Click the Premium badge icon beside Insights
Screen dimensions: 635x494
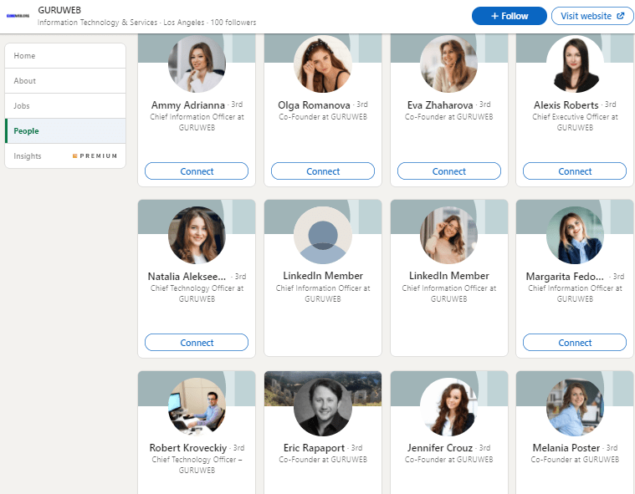(74, 156)
